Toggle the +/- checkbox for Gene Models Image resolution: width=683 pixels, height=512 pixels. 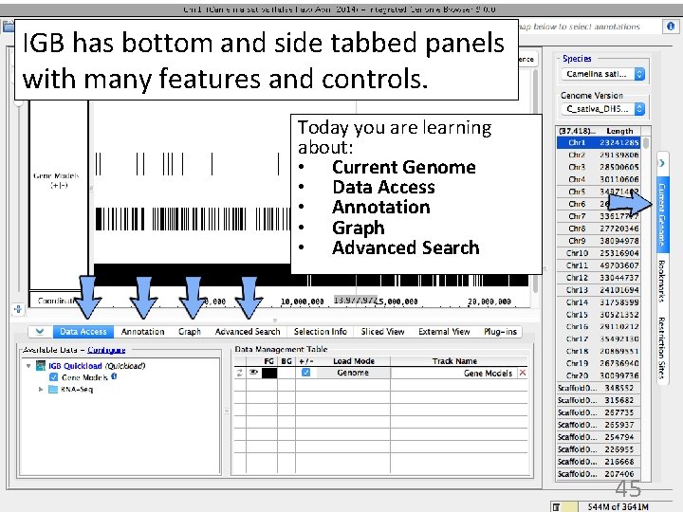[x=305, y=373]
